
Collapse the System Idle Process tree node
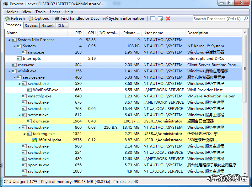click(x=9, y=40)
